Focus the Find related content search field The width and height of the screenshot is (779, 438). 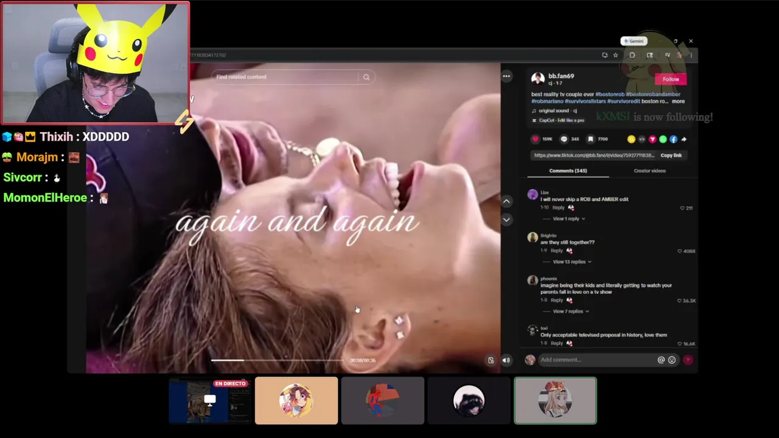point(286,77)
